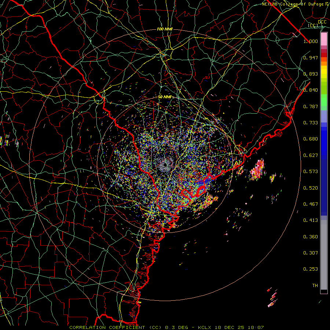This screenshot has height=330, width=330.
Task: Select the 0.947 legend value
Action: [x=311, y=58]
